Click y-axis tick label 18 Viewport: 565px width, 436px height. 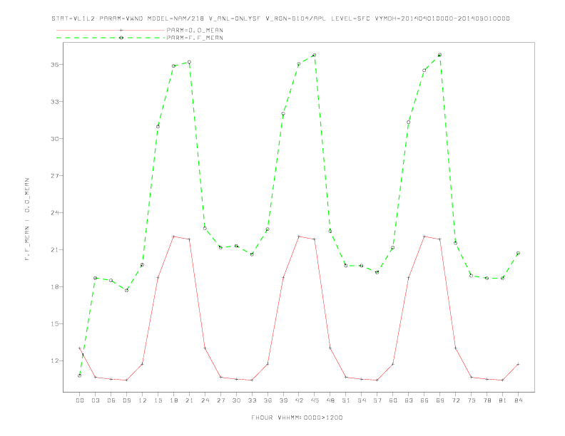tap(55, 287)
